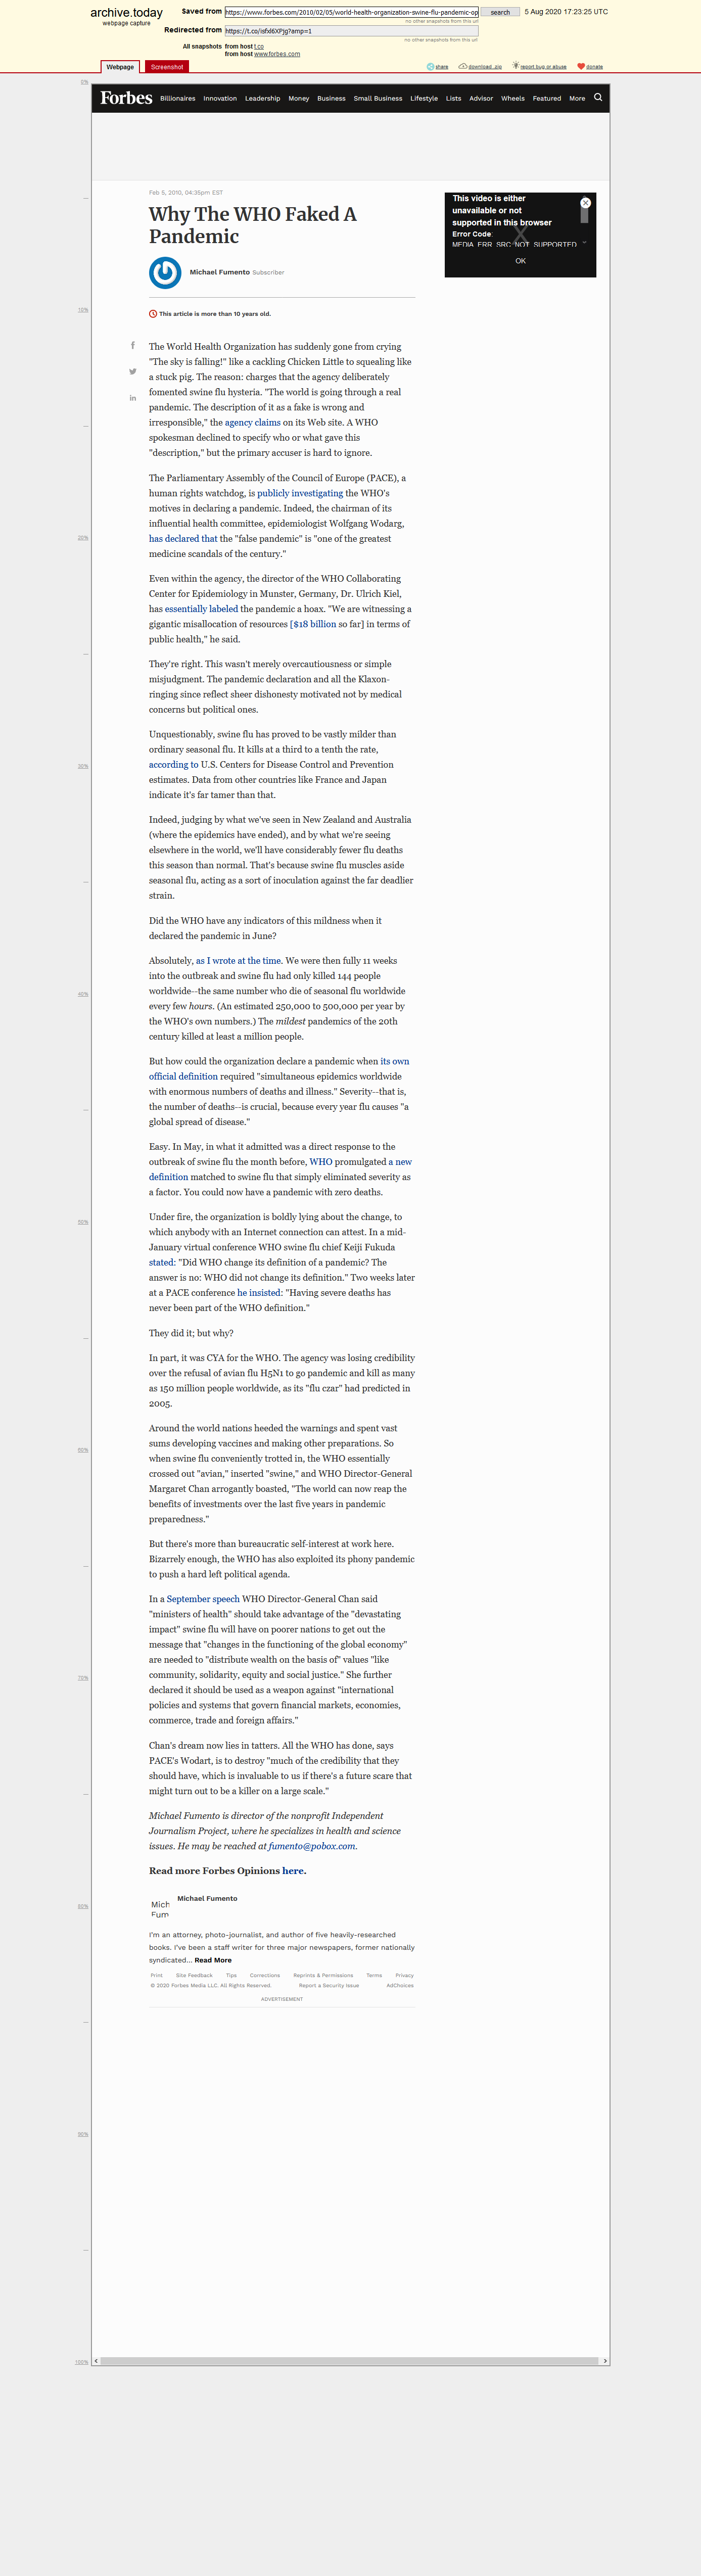Click Read More in author bio
701x2576 pixels.
213,1960
